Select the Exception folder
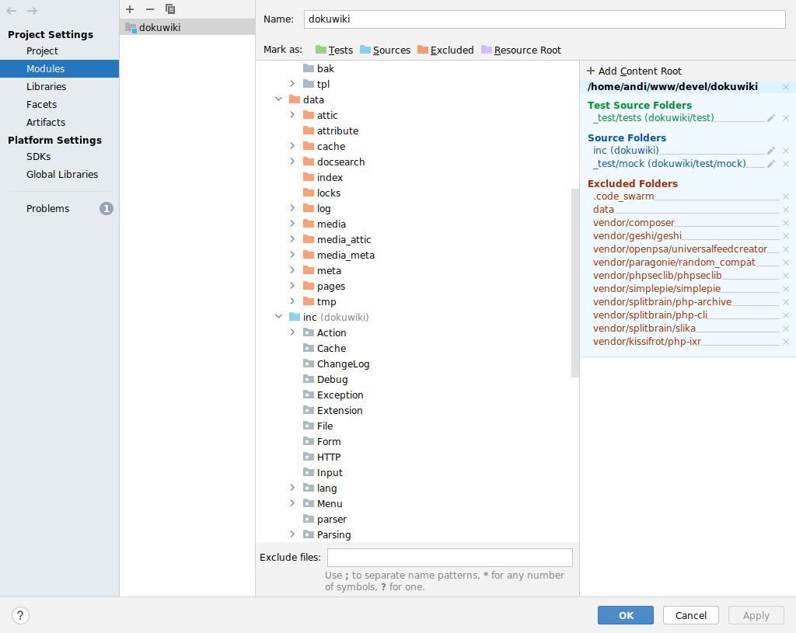The height and width of the screenshot is (633, 796). [333, 395]
